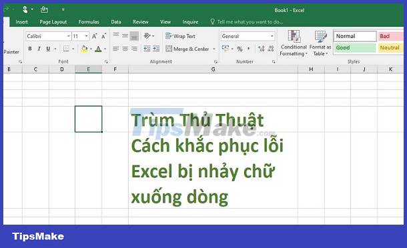The width and height of the screenshot is (407, 248).
Task: Apply Comma Style icon
Action: click(x=249, y=49)
